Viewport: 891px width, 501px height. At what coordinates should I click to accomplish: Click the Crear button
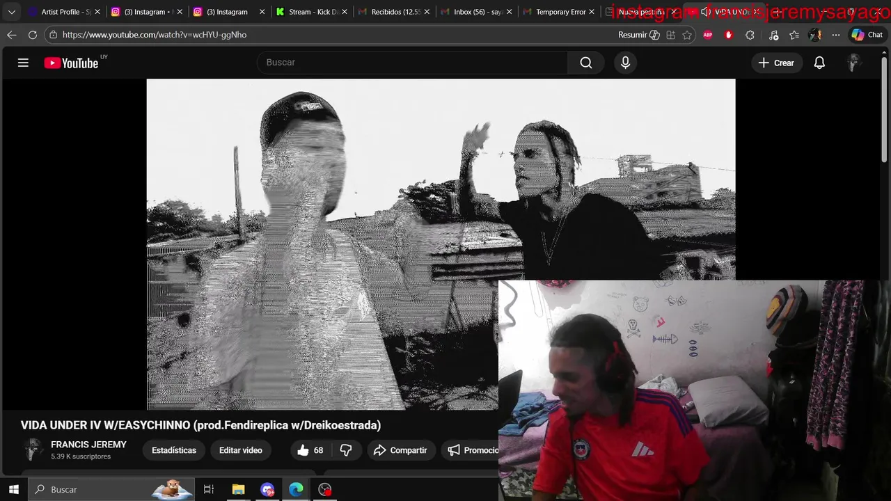point(776,63)
